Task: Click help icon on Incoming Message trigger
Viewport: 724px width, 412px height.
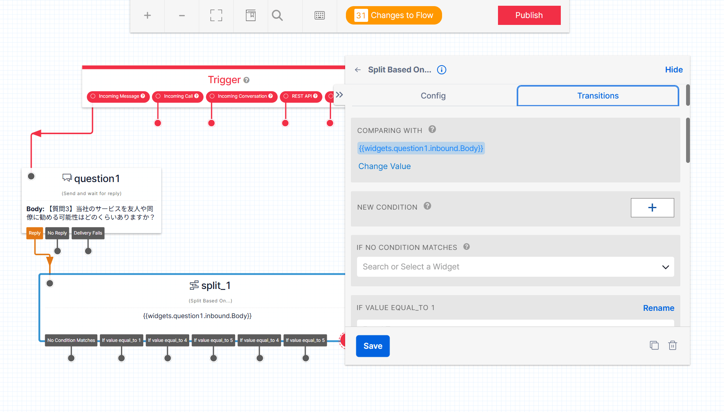Action: coord(143,96)
